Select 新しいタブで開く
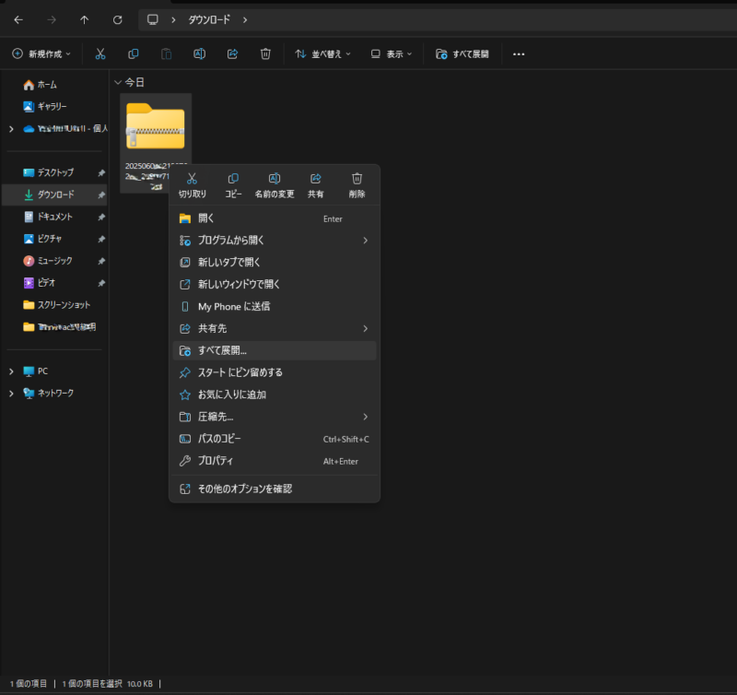The height and width of the screenshot is (695, 737). click(x=275, y=263)
